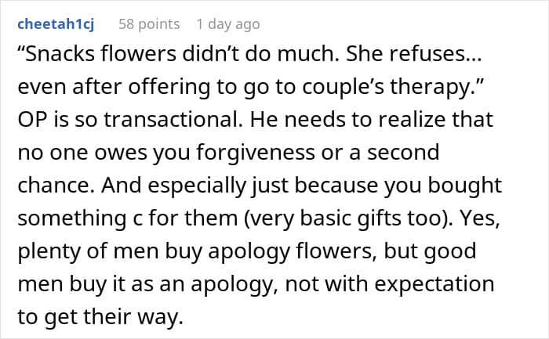Click the stray letter 'c' after 'something'
The height and width of the screenshot is (339, 549).
[x=137, y=219]
